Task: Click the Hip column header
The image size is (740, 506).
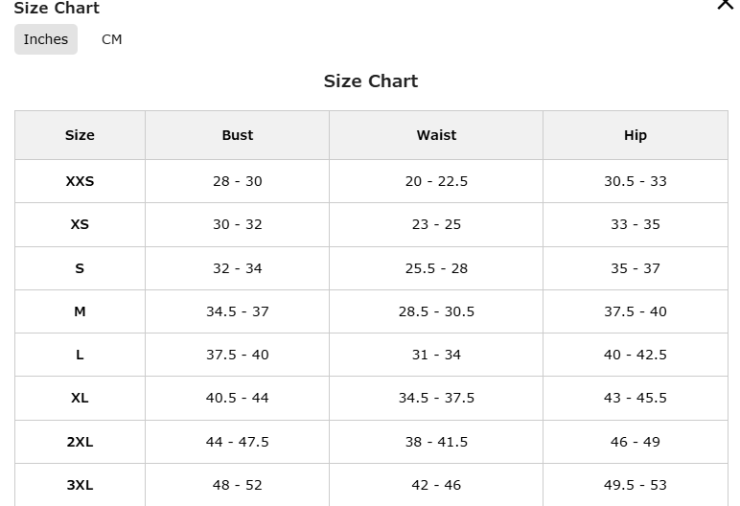Action: [x=636, y=135]
